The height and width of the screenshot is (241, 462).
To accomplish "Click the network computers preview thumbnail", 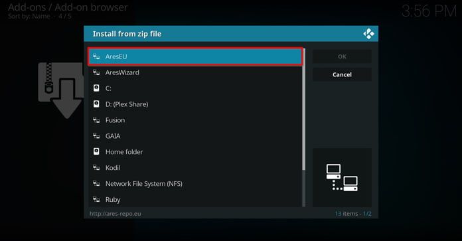I will pyautogui.click(x=342, y=177).
